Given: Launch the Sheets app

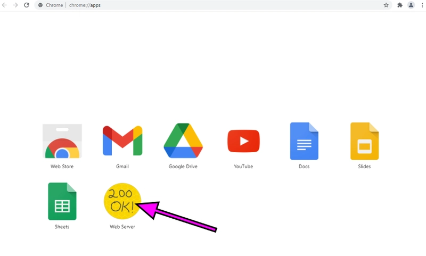Looking at the screenshot, I should 62,201.
